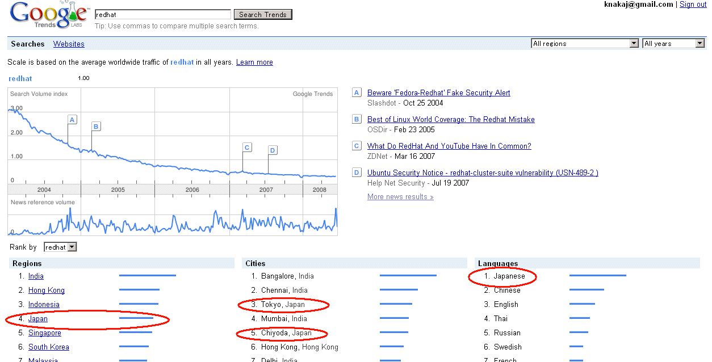Click More news results link
Image resolution: width=712 pixels, height=362 pixels.
[x=400, y=196]
